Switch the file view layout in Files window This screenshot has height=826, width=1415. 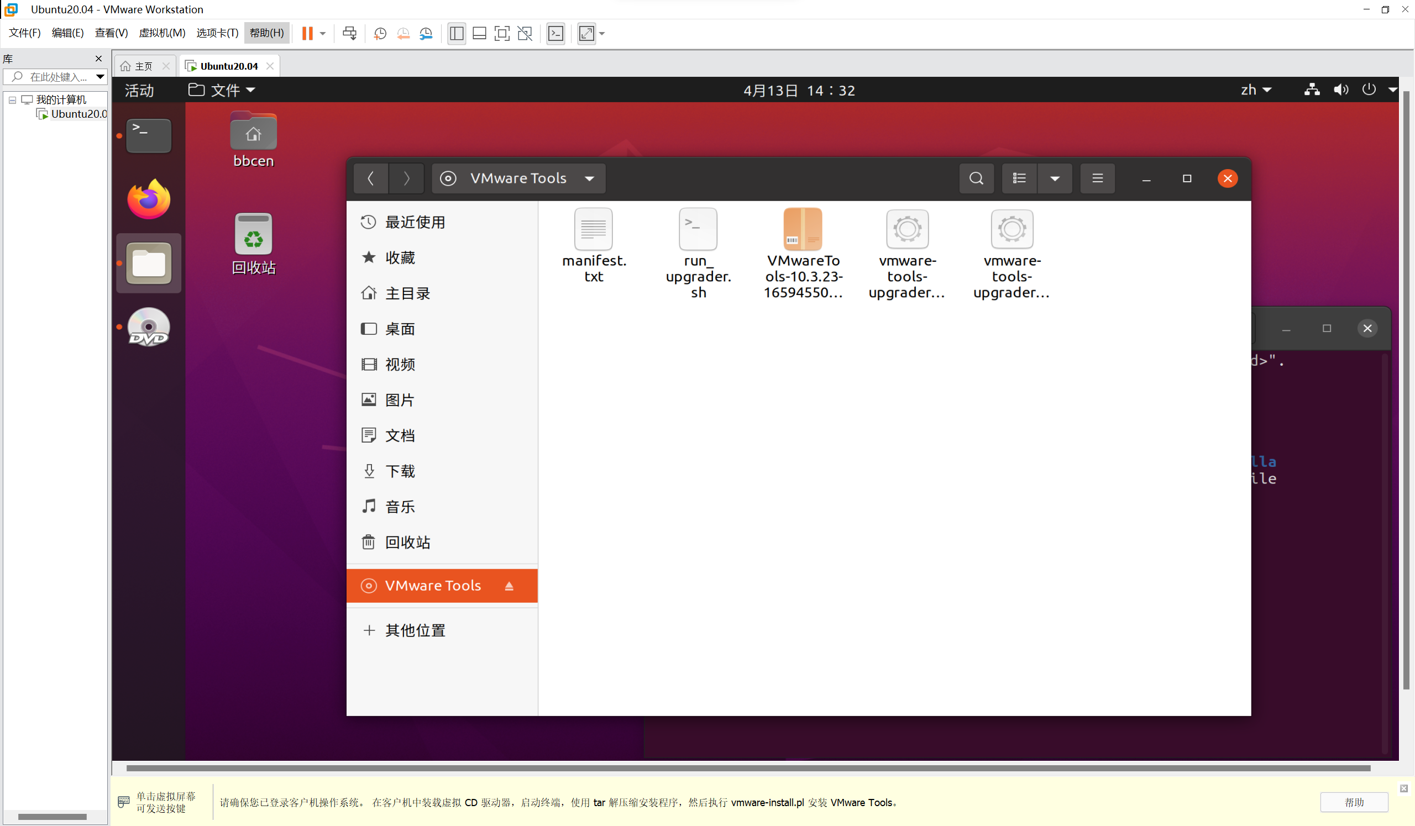pyautogui.click(x=1019, y=178)
